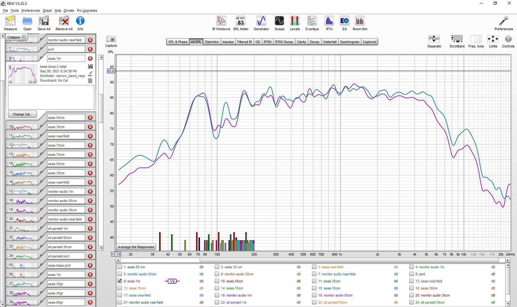Delete the 'port' measurement
Image resolution: width=517 pixels, height=307 pixels.
90,49
